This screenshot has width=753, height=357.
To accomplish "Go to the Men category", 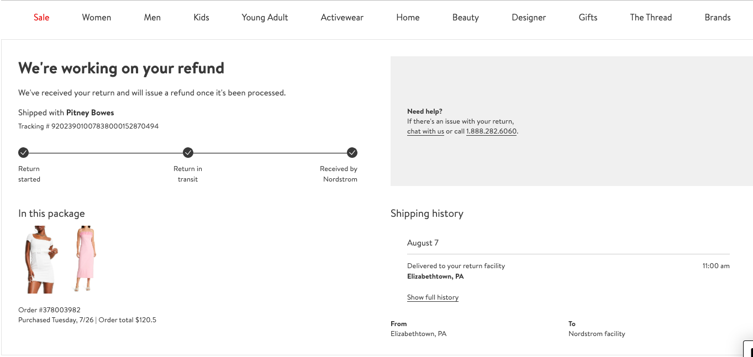I will [152, 18].
